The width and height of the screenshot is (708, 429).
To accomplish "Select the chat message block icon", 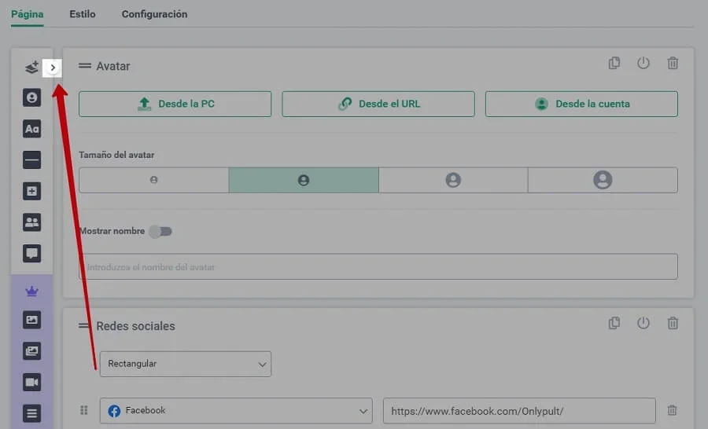I will click(31, 254).
